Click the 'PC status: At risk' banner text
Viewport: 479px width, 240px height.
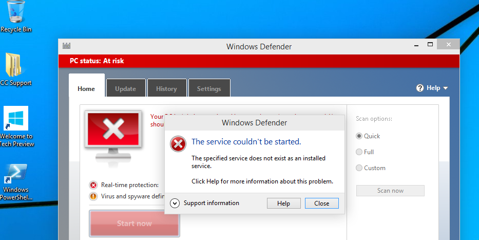point(97,61)
